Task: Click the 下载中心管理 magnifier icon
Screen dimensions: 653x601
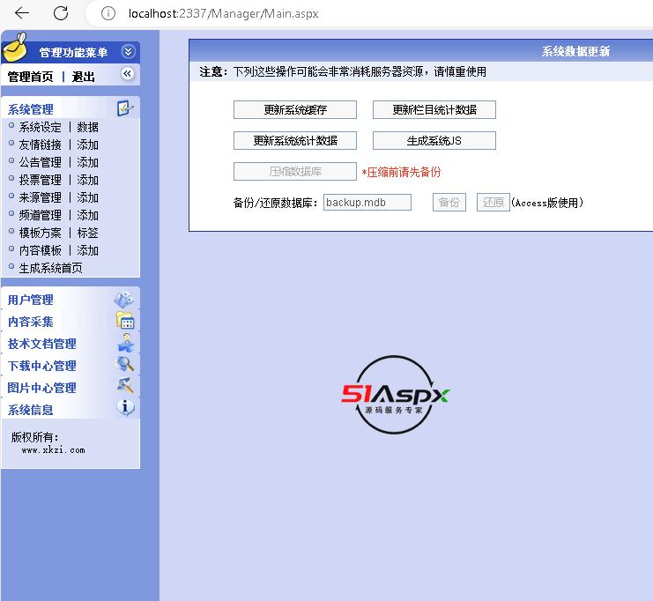Action: [x=124, y=364]
